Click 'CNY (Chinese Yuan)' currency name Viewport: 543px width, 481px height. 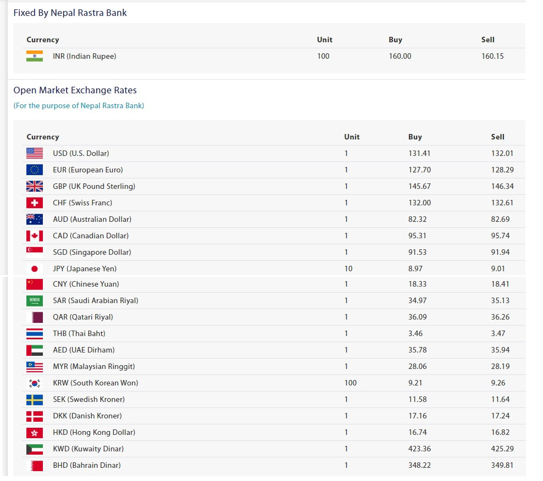(86, 284)
